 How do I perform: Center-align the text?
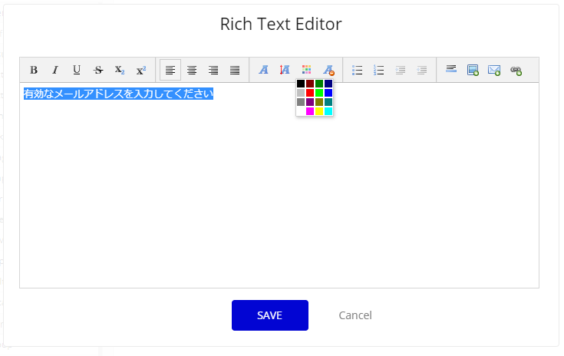tap(192, 70)
